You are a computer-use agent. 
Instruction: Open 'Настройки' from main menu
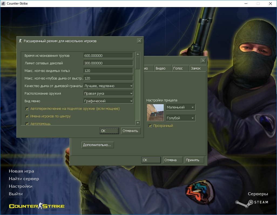tap(21, 186)
